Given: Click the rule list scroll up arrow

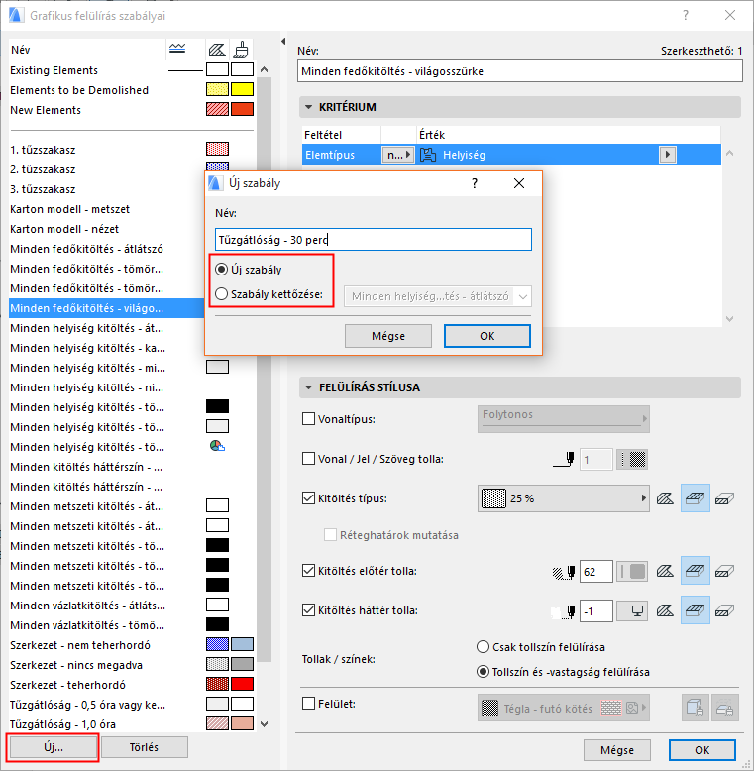Looking at the screenshot, I should point(264,69).
